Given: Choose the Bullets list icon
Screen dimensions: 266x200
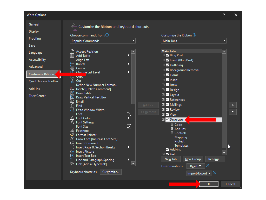Looking at the screenshot, I should coord(72,64).
